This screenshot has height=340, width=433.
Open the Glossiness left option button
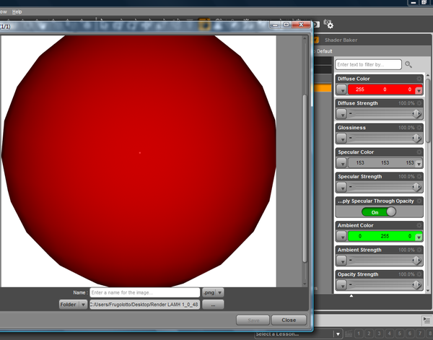[342, 138]
